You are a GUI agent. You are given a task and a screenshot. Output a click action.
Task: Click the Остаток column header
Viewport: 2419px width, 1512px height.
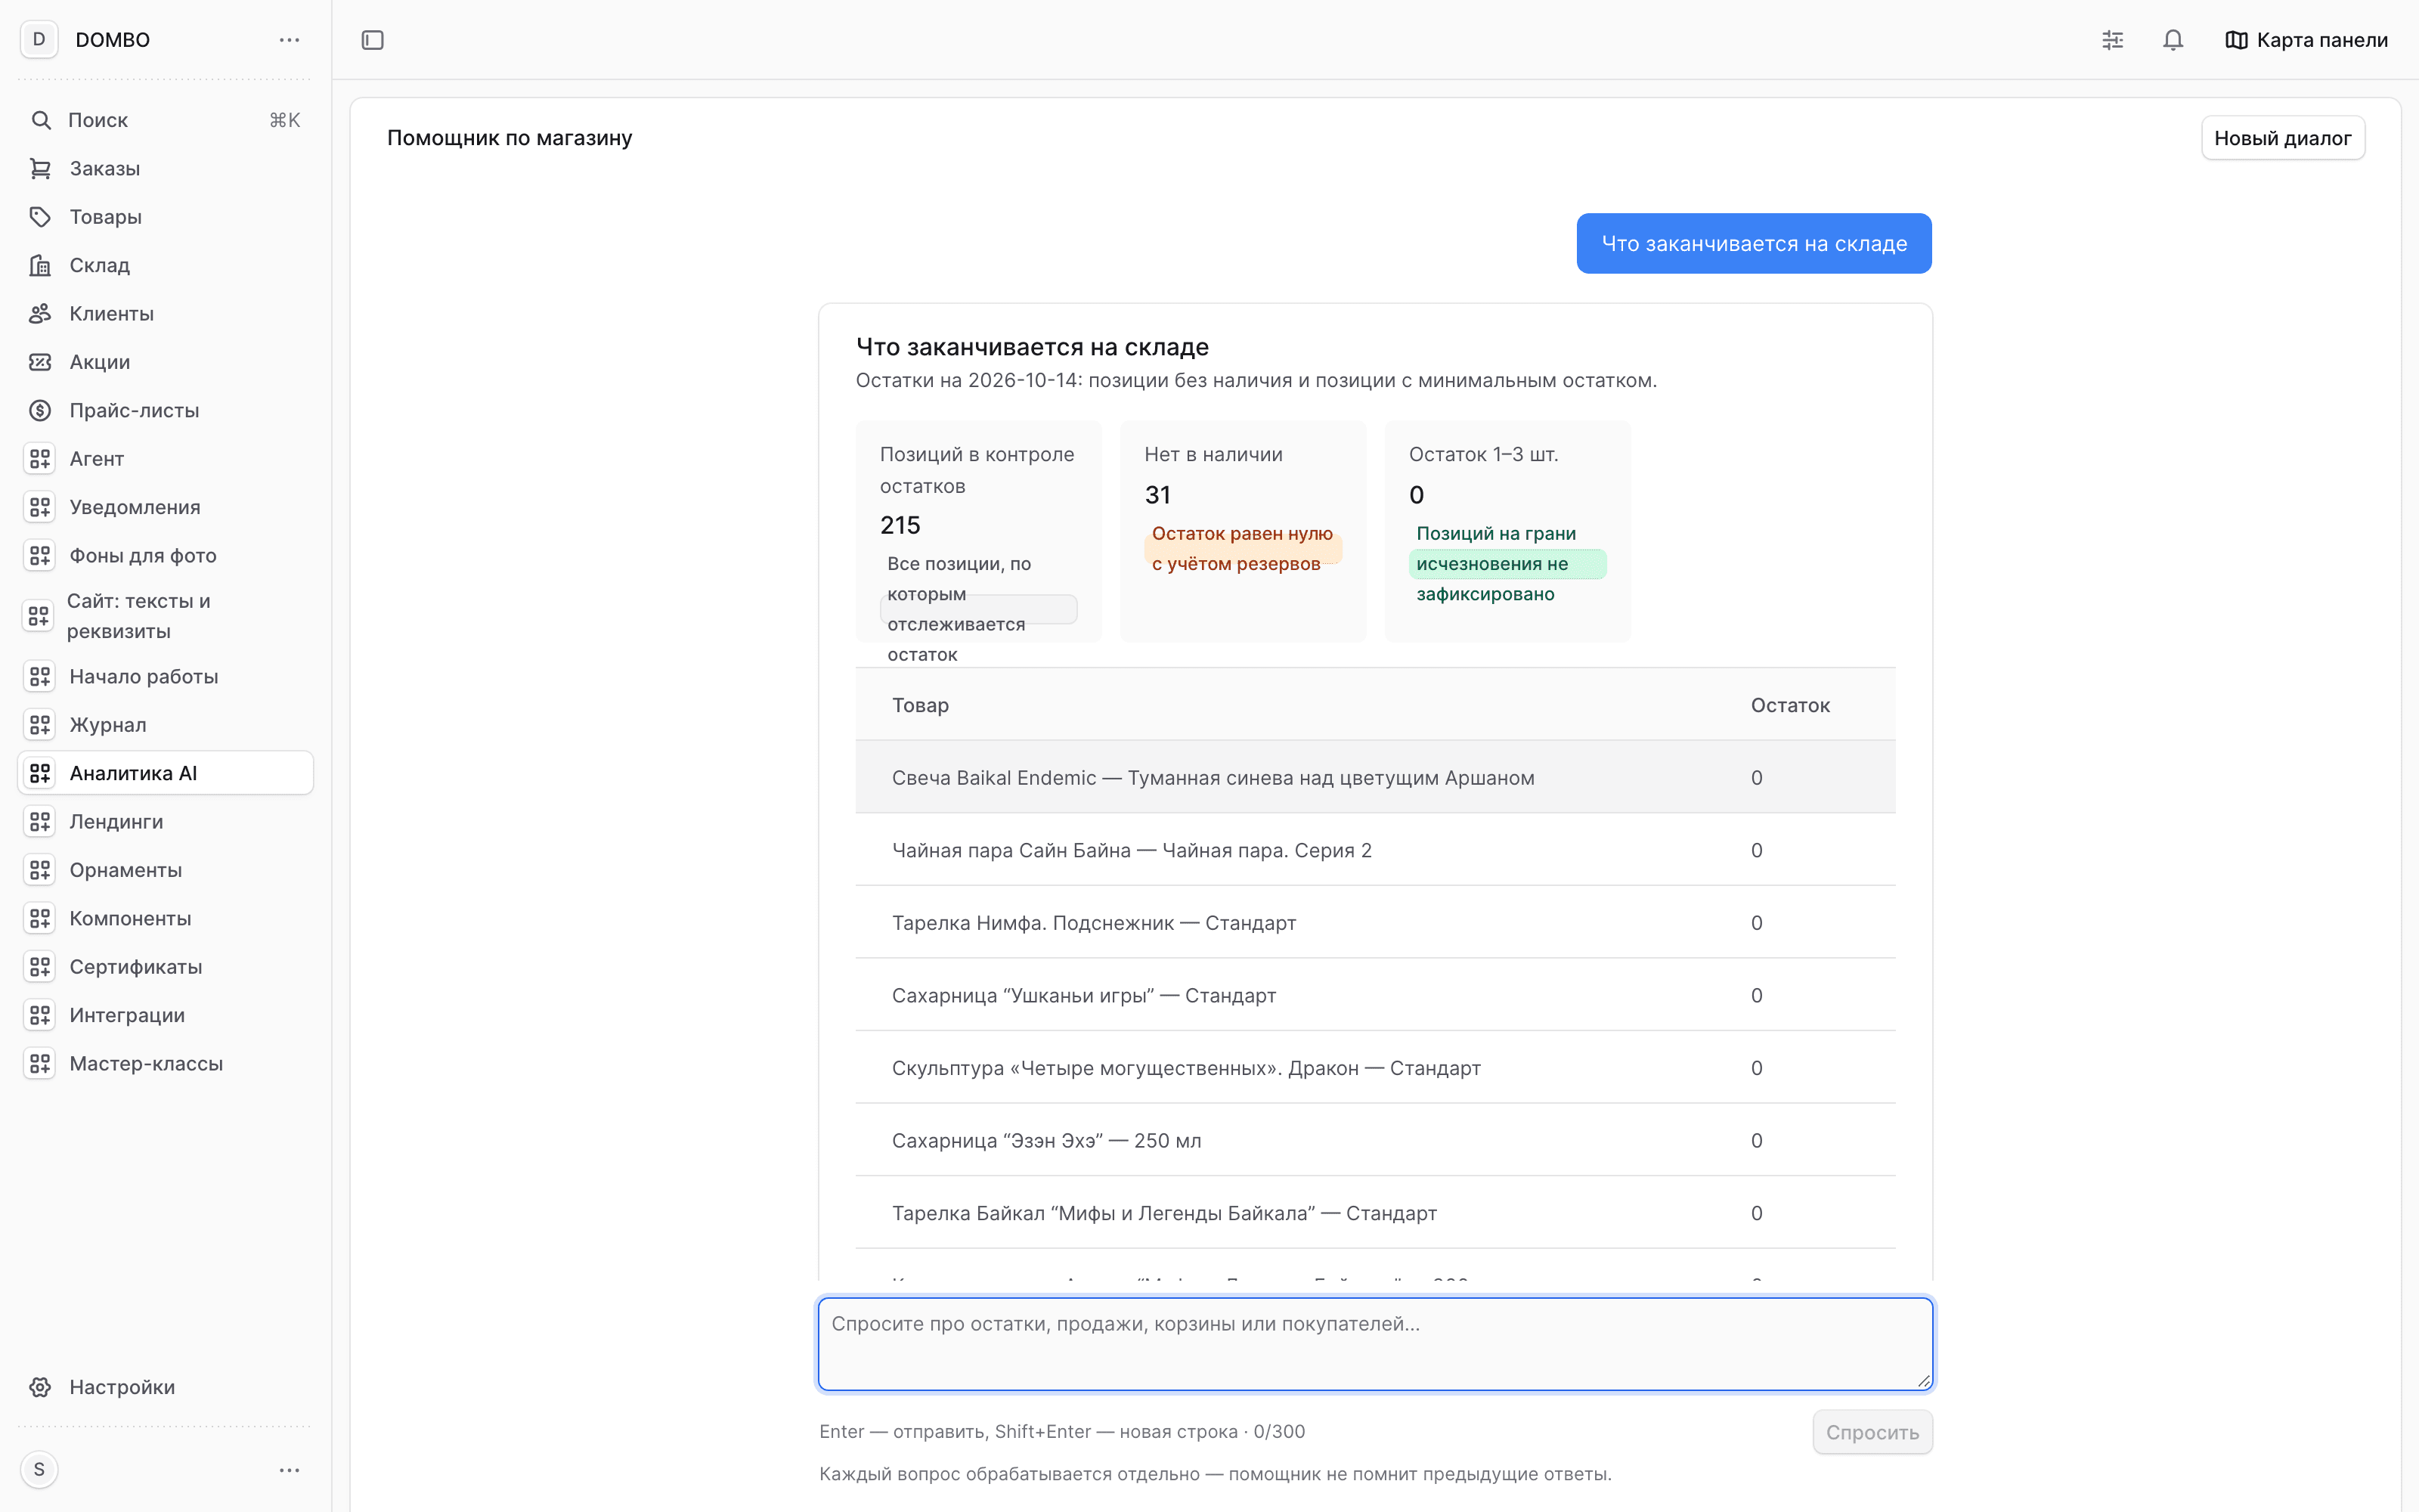(x=1790, y=705)
